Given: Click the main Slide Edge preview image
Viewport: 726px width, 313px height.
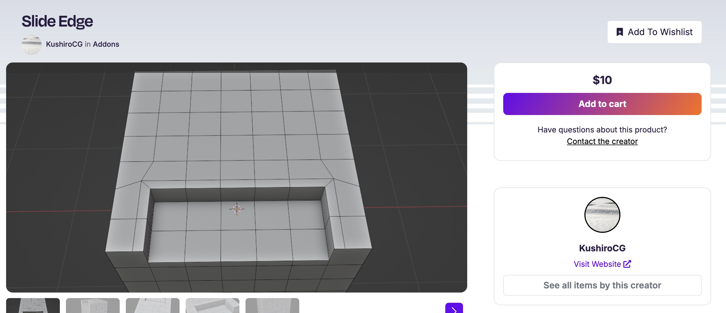Looking at the screenshot, I should point(236,178).
